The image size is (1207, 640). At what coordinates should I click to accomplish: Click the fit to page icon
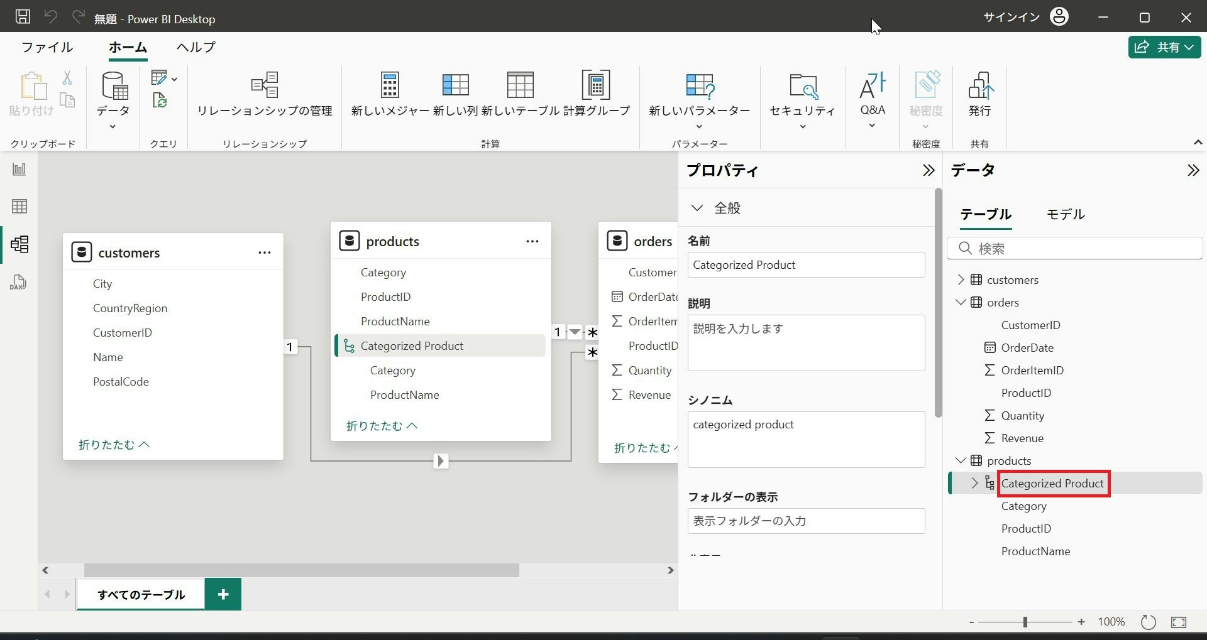point(1179,622)
